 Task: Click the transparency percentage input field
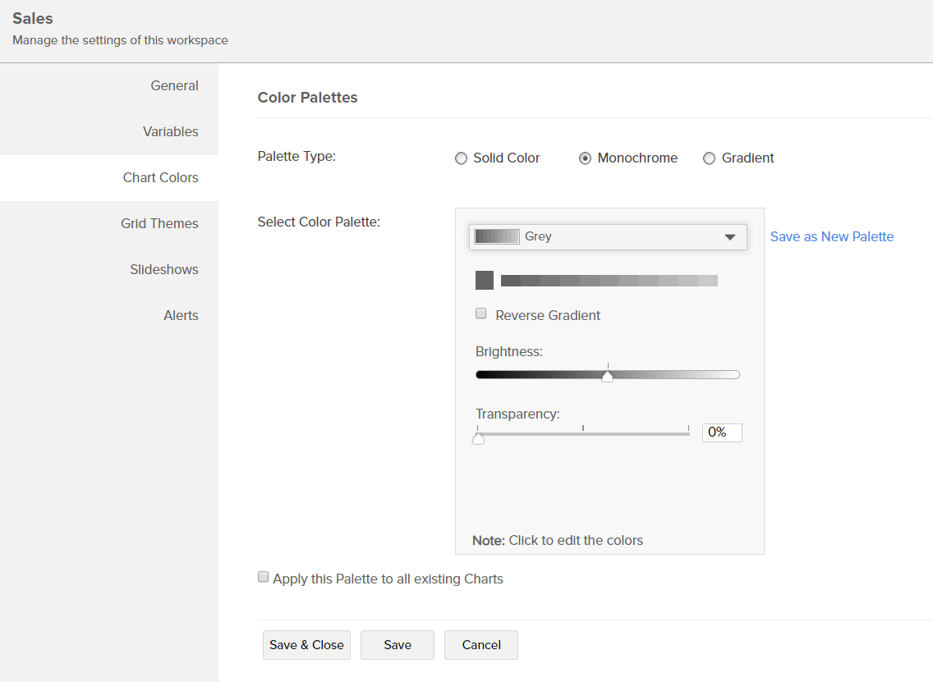click(721, 433)
